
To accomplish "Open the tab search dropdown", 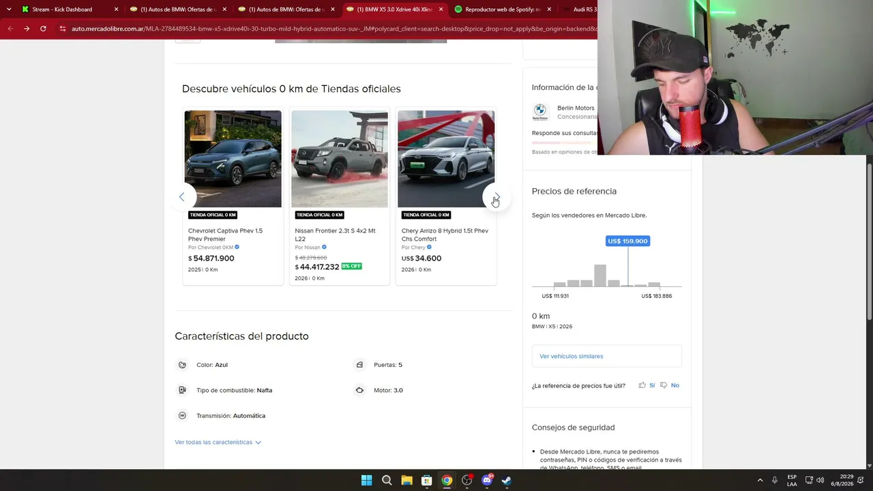I will click(x=9, y=10).
